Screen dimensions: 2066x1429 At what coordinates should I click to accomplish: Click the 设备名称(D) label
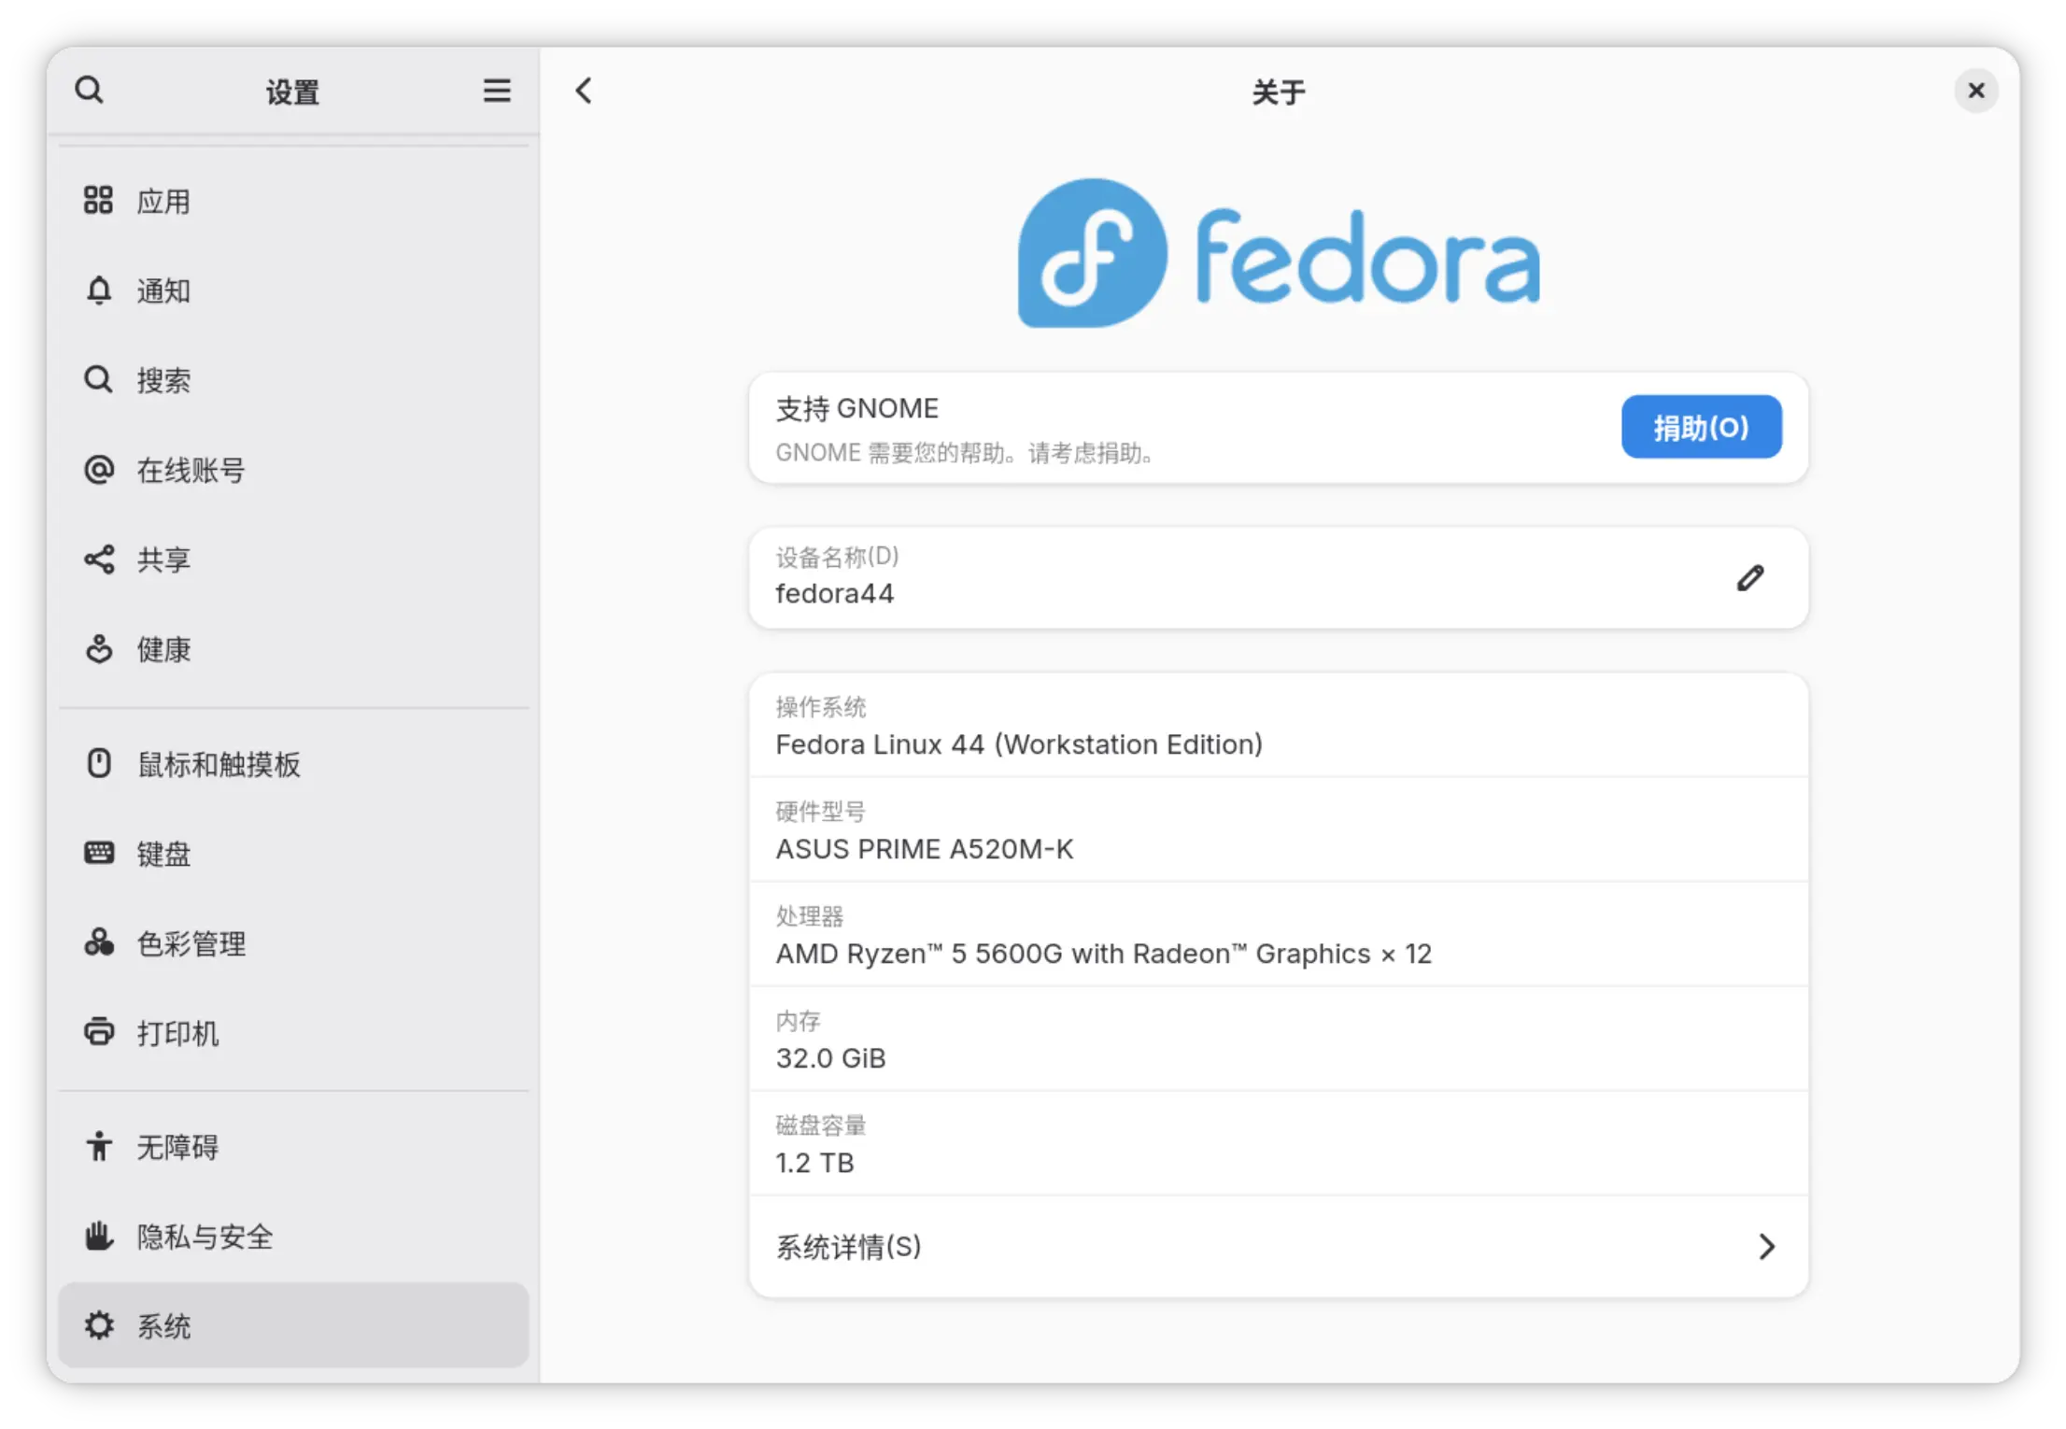[x=837, y=557]
